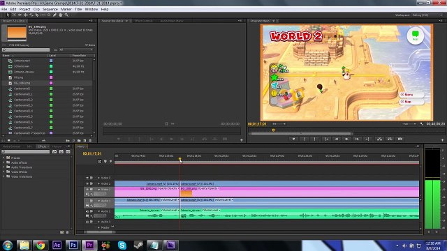The height and width of the screenshot is (251, 447).
Task: Click the Program monitor zoom scroll bar
Action: pos(301,133)
